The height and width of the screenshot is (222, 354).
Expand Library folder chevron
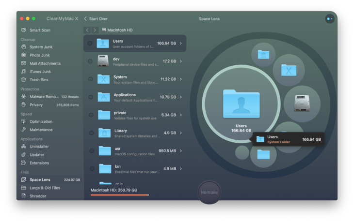pyautogui.click(x=181, y=133)
